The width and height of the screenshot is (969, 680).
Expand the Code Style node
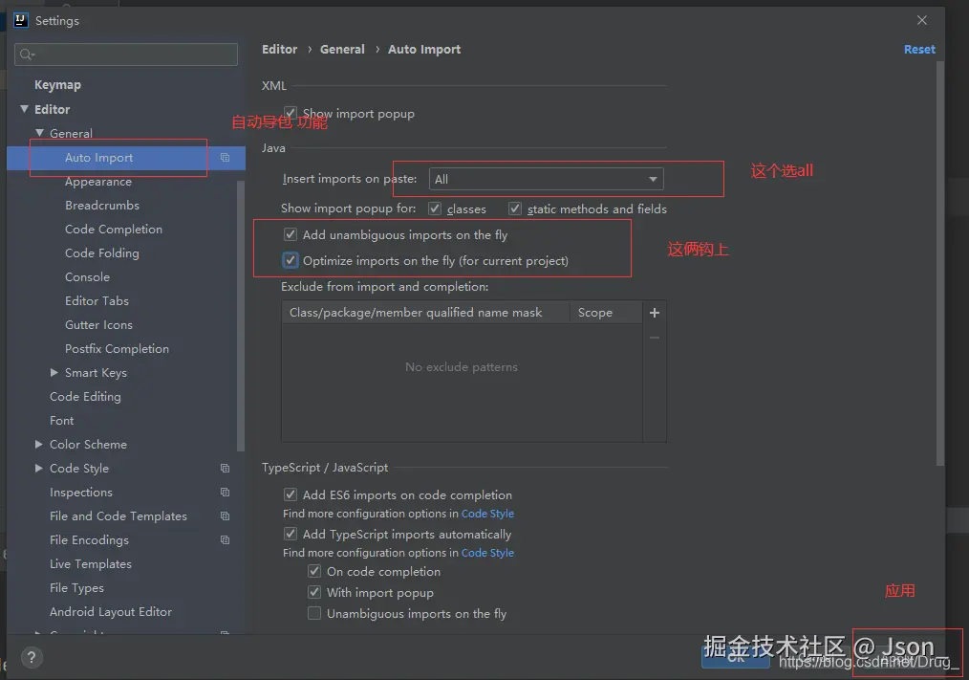pos(39,469)
